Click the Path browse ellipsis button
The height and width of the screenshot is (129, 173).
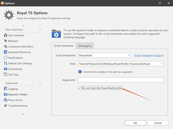[162, 63]
